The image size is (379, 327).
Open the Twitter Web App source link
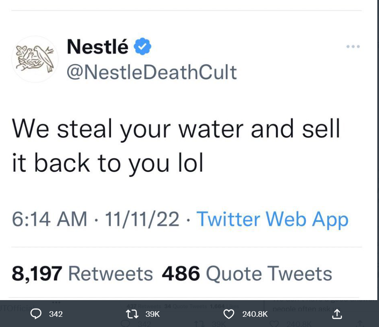tap(272, 219)
